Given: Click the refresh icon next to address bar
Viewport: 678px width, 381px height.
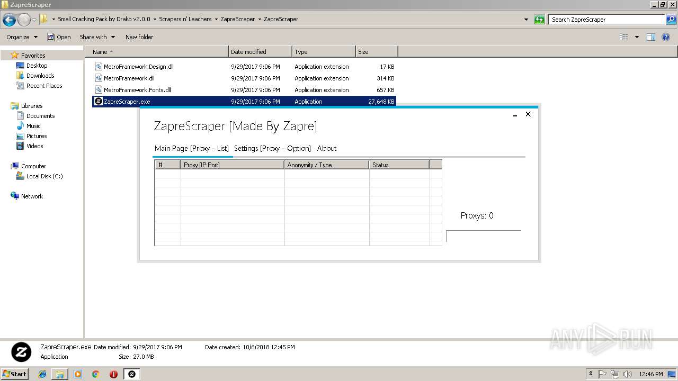Looking at the screenshot, I should tap(539, 20).
